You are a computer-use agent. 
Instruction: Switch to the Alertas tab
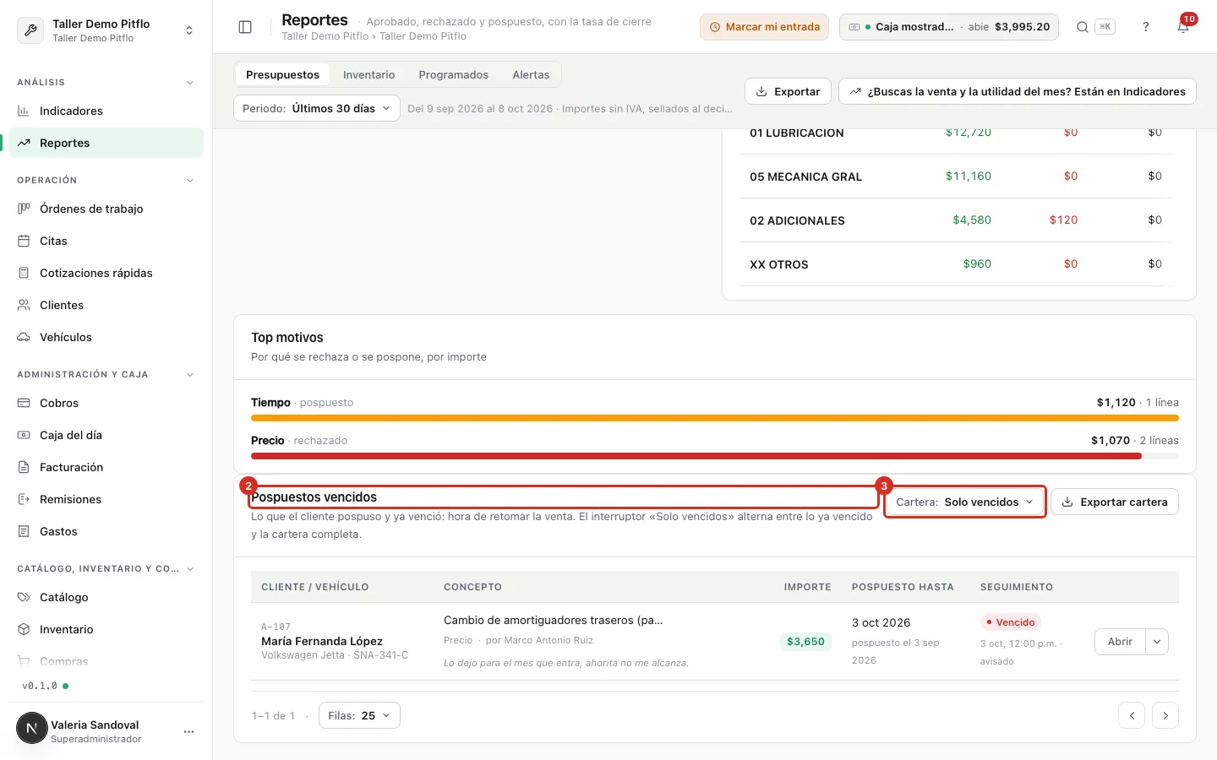coord(531,74)
